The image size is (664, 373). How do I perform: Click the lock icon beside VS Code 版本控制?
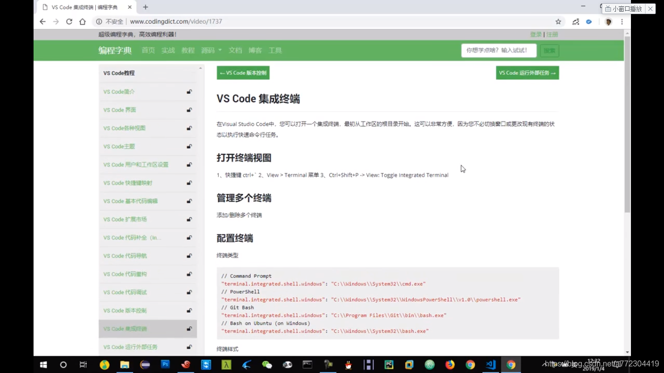(x=189, y=311)
